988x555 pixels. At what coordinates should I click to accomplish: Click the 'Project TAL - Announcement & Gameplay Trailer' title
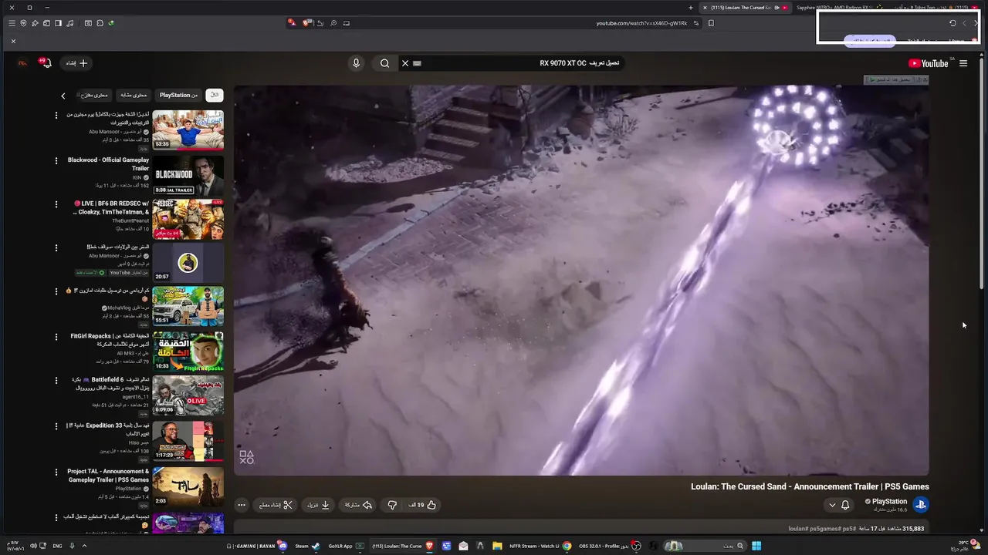[108, 476]
